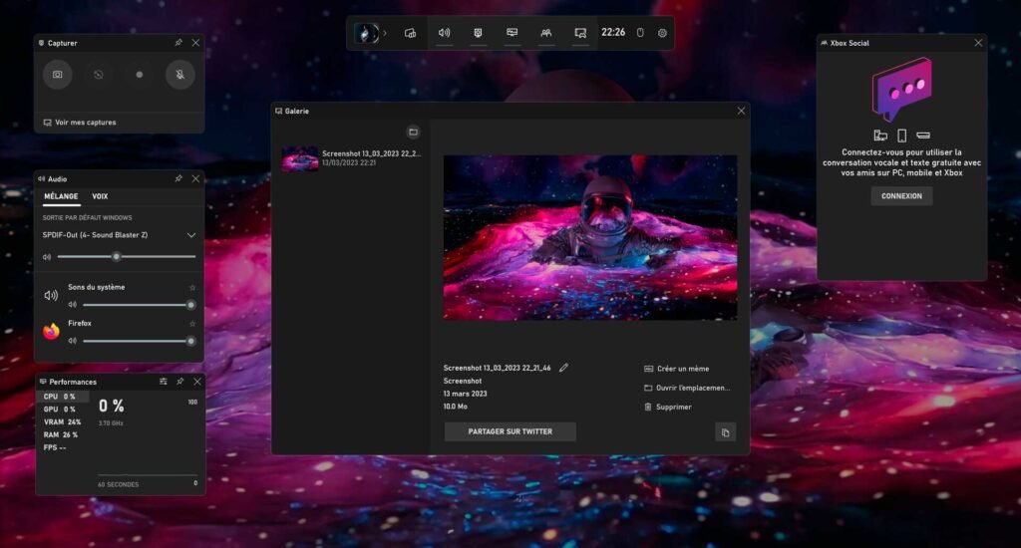Screen dimensions: 1021x548
Task: Toggle the Xbox Social widget from top bar
Action: point(546,33)
